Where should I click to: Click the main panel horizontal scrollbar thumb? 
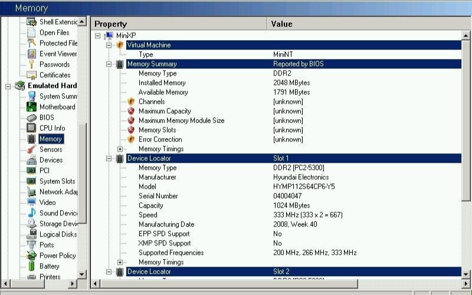229,284
